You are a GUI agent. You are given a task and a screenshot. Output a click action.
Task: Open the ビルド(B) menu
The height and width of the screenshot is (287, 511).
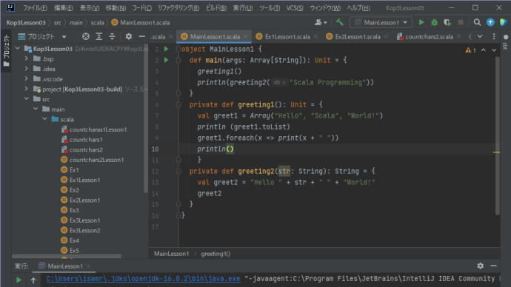coord(216,8)
